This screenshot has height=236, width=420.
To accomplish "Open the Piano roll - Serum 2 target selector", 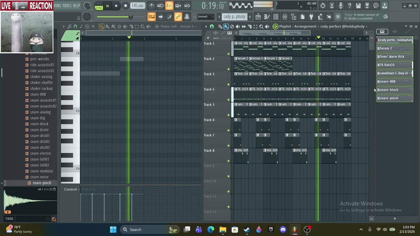I will pos(177,26).
